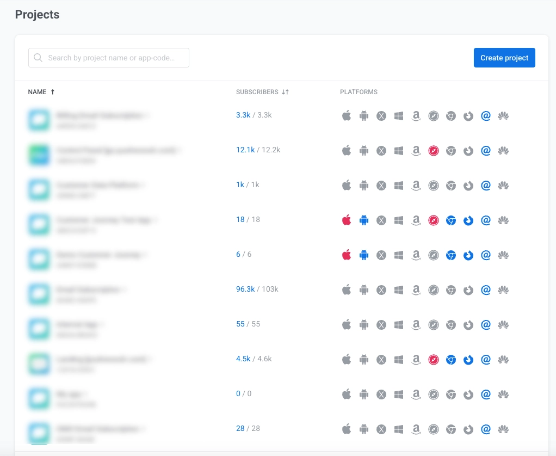Click the blue Android icon in the fourth row
The image size is (556, 456).
coord(363,220)
